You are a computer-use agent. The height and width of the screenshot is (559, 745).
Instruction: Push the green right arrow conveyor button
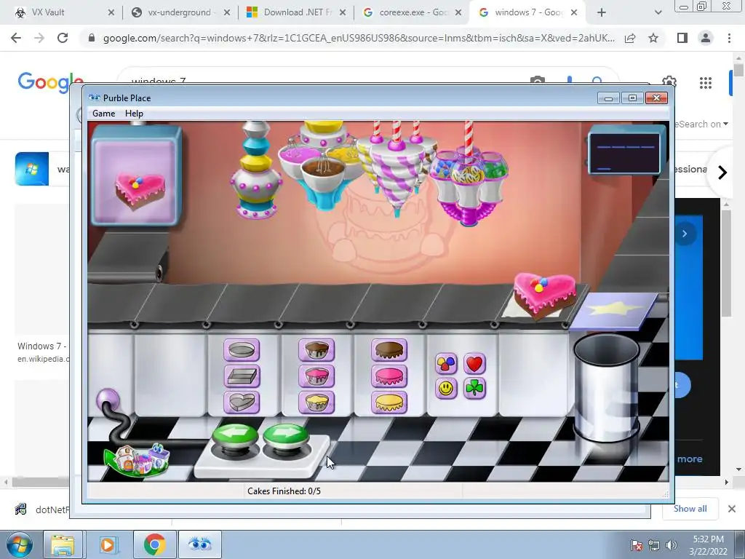pos(286,437)
